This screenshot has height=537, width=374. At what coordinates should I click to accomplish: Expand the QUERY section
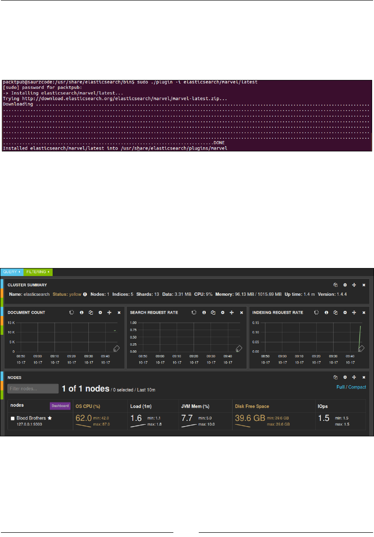click(x=12, y=272)
